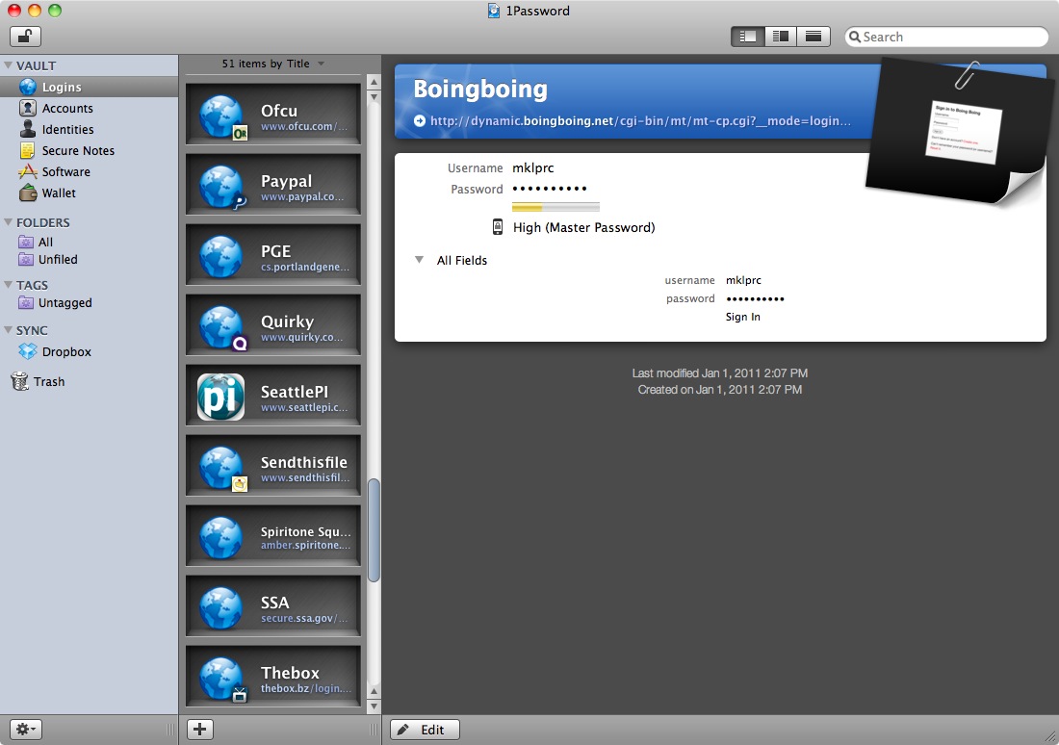Select the Logins globe icon in sidebar

click(x=28, y=88)
